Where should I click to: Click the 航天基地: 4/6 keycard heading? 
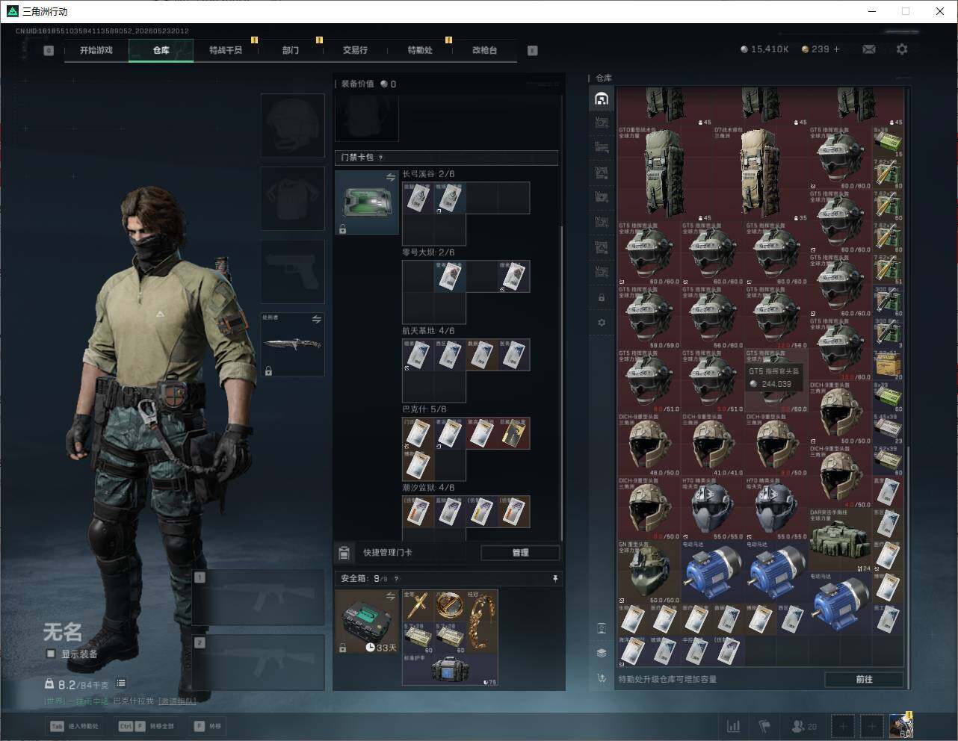[428, 331]
